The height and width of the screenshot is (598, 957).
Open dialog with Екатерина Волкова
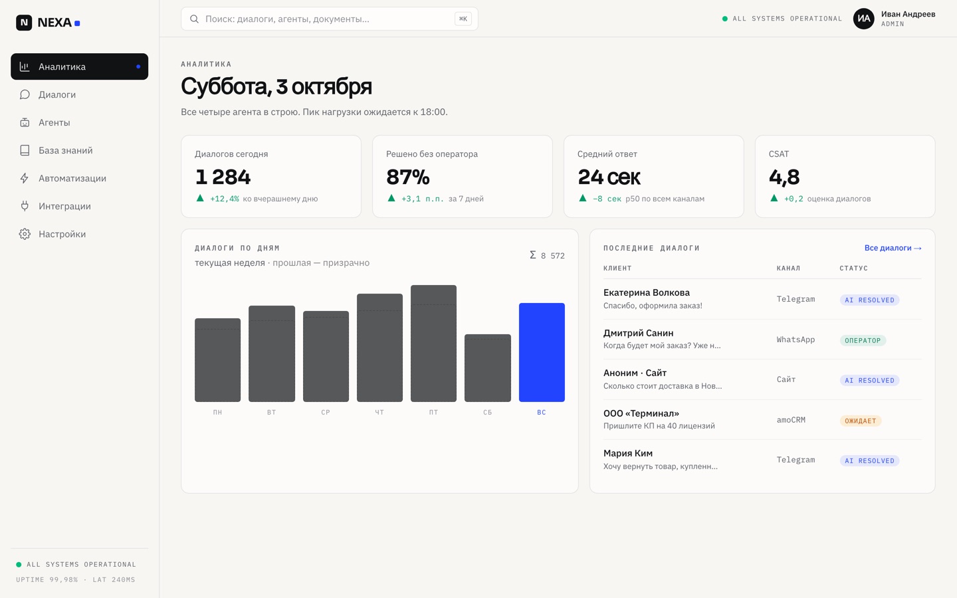[762, 299]
